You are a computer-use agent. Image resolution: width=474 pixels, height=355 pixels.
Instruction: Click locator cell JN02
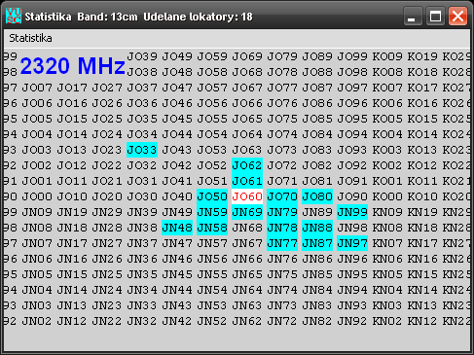click(37, 321)
